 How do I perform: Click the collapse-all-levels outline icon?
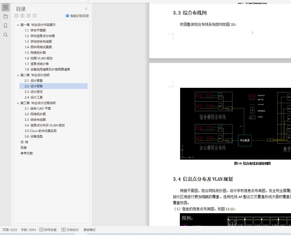tap(23, 15)
